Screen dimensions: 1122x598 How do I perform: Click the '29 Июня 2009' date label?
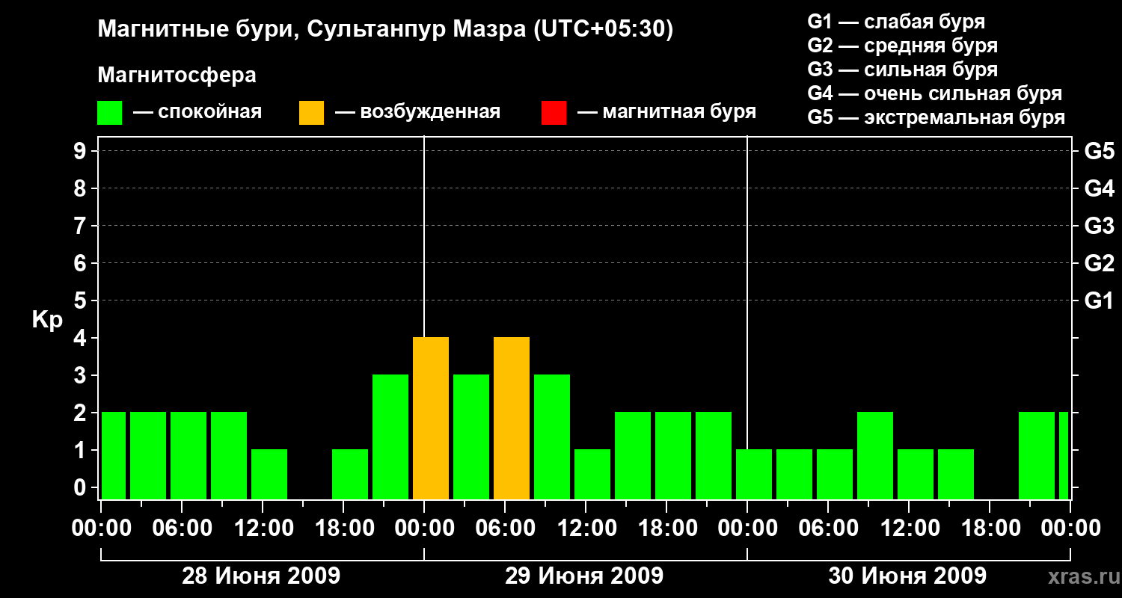pos(584,576)
